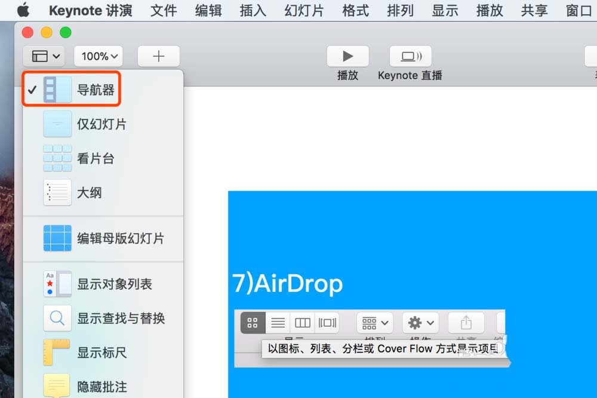Click the green full-screen window button
Screen dimensions: 597x398
click(x=66, y=32)
